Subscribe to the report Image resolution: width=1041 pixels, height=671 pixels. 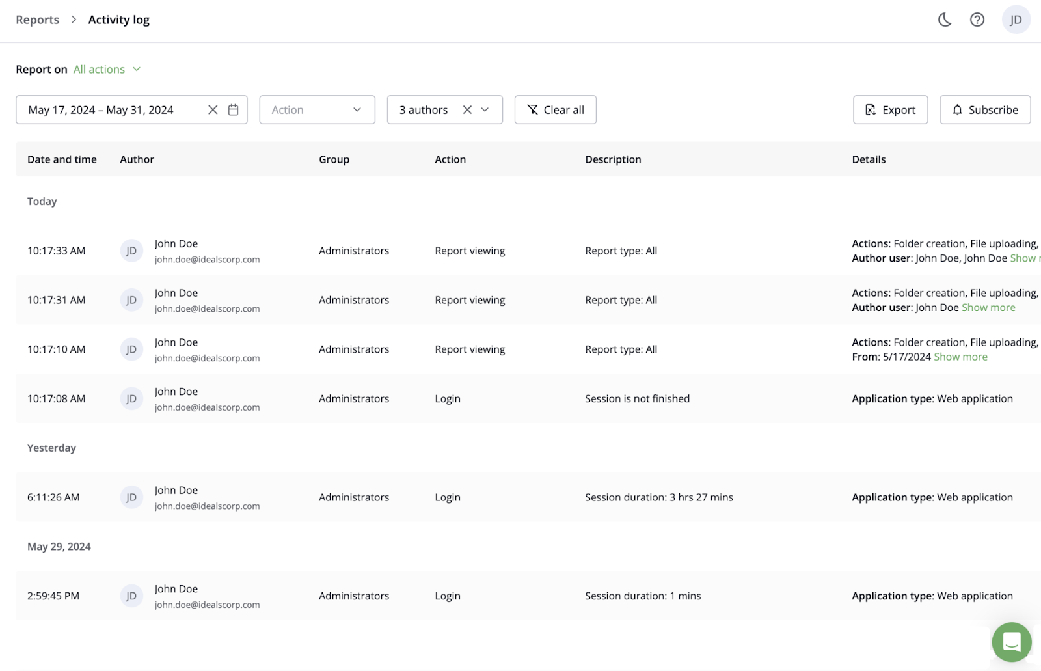coord(985,110)
